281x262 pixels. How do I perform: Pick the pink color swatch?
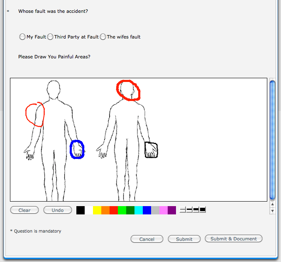click(164, 210)
